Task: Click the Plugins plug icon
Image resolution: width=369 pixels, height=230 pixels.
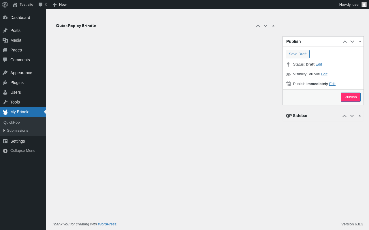Action: (5, 83)
